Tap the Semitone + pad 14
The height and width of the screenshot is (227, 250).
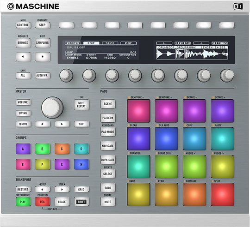[x=166, y=111]
